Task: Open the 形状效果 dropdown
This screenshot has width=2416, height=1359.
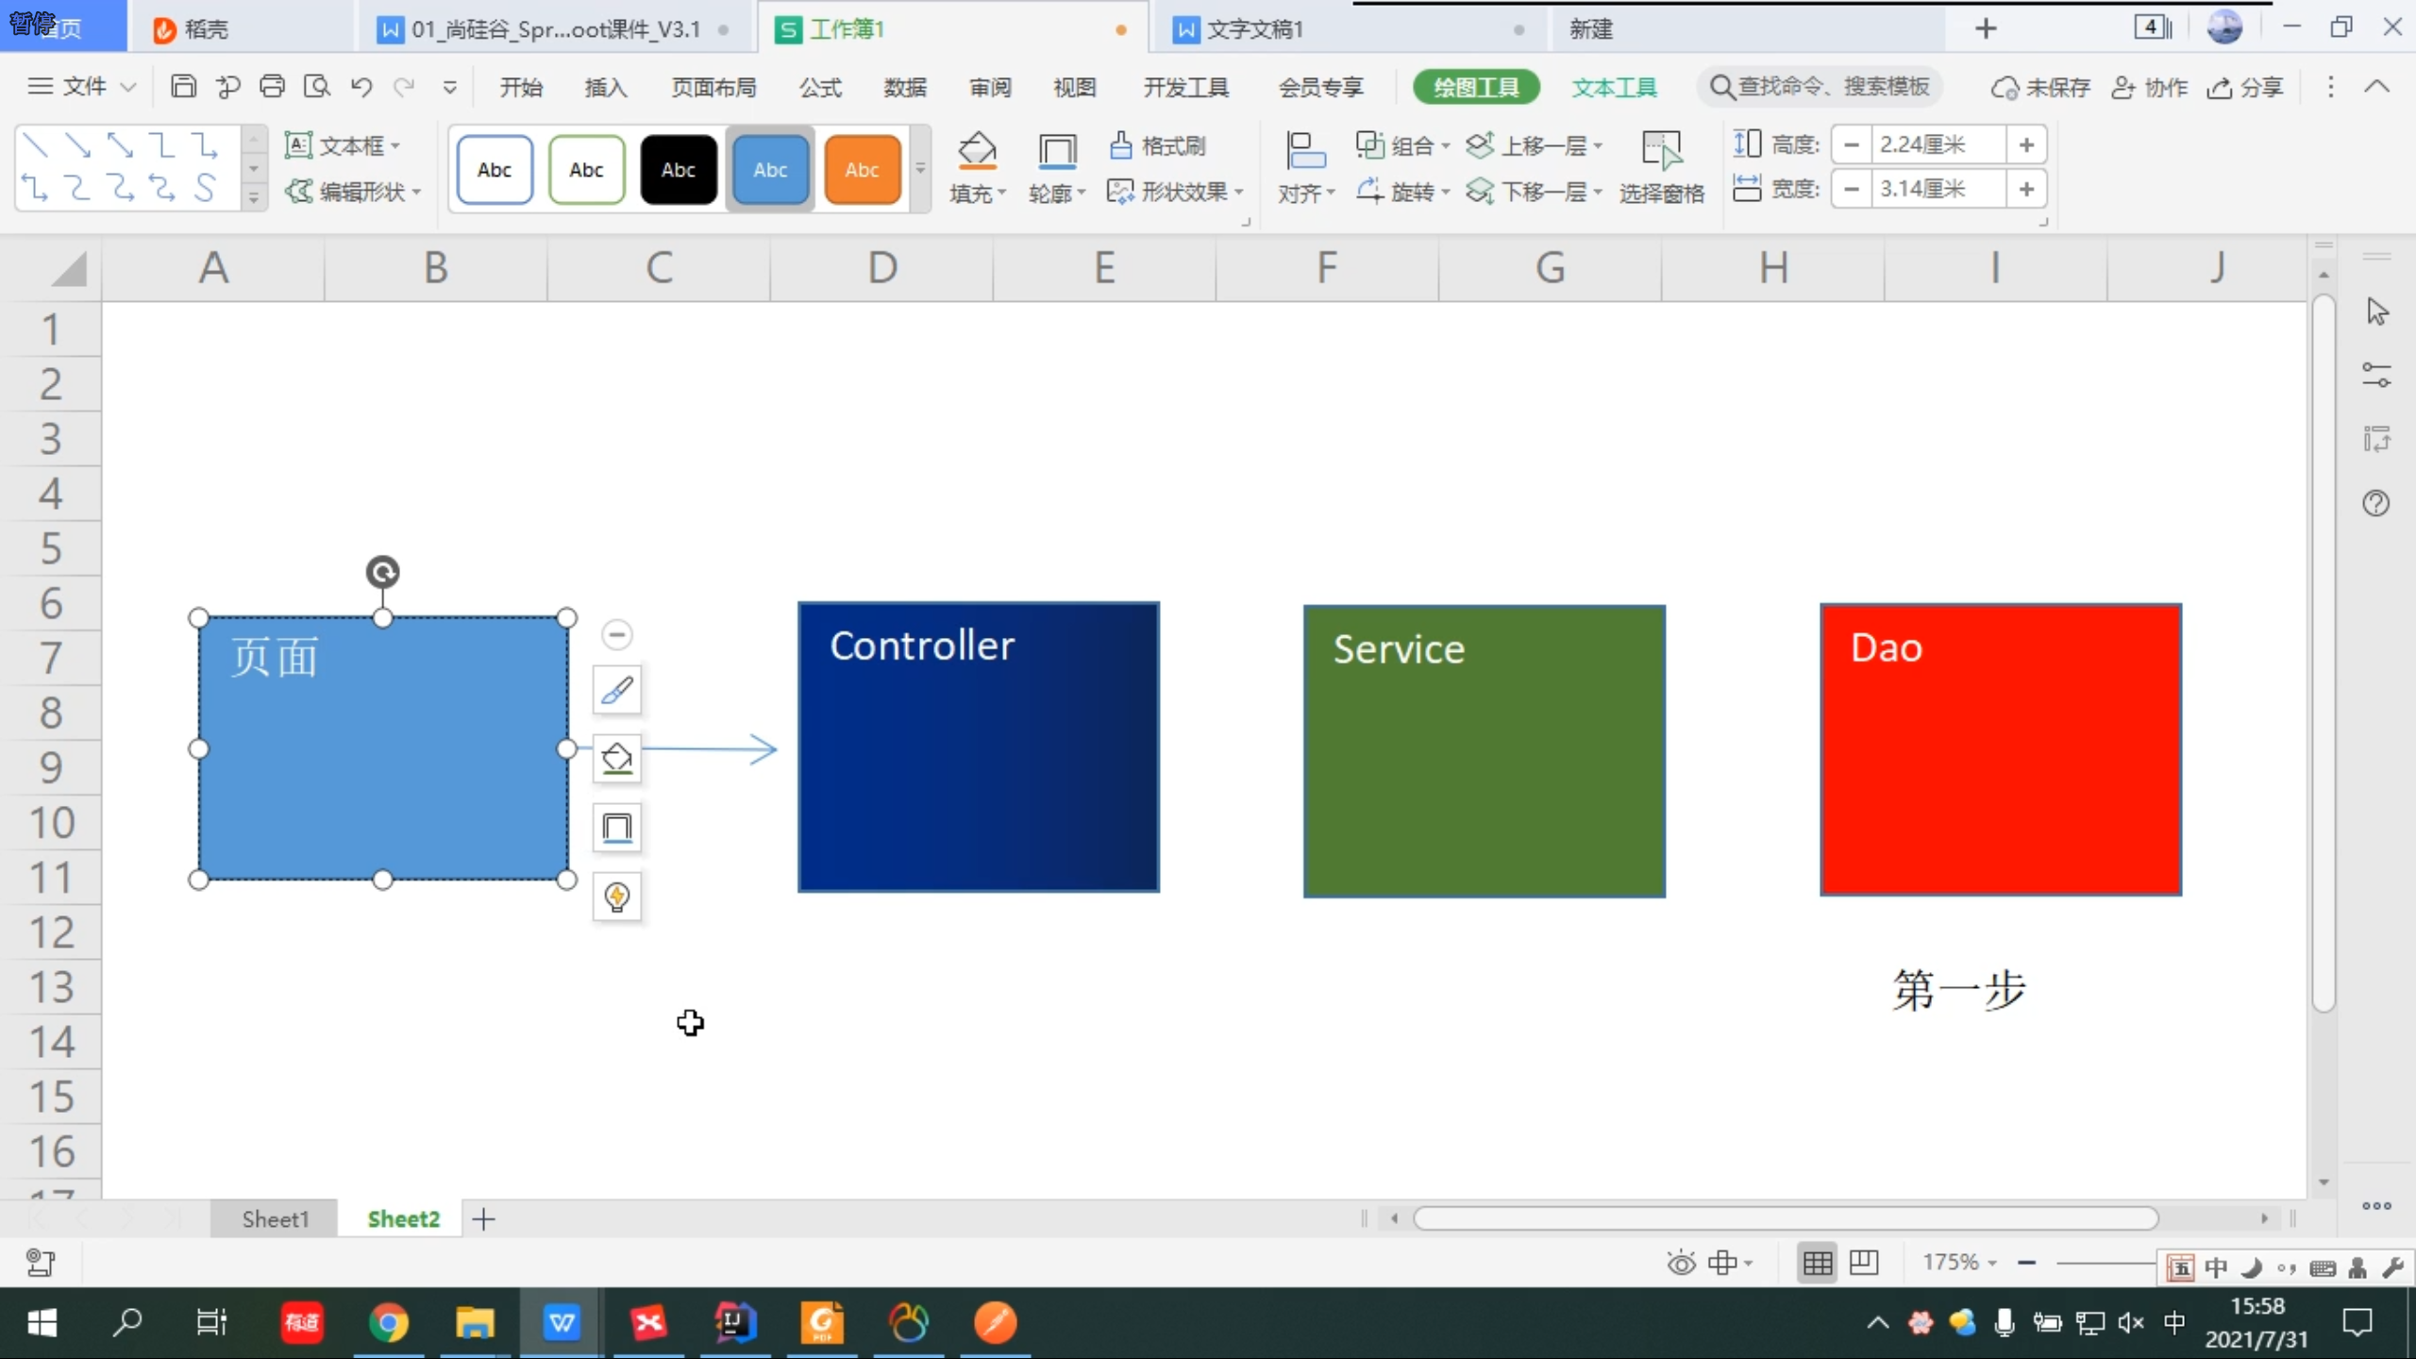Action: tap(1176, 192)
